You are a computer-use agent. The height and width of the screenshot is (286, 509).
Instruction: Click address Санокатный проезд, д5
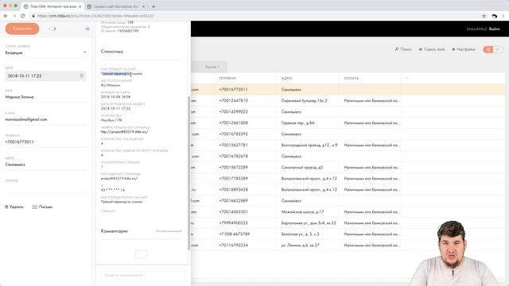tap(302, 168)
